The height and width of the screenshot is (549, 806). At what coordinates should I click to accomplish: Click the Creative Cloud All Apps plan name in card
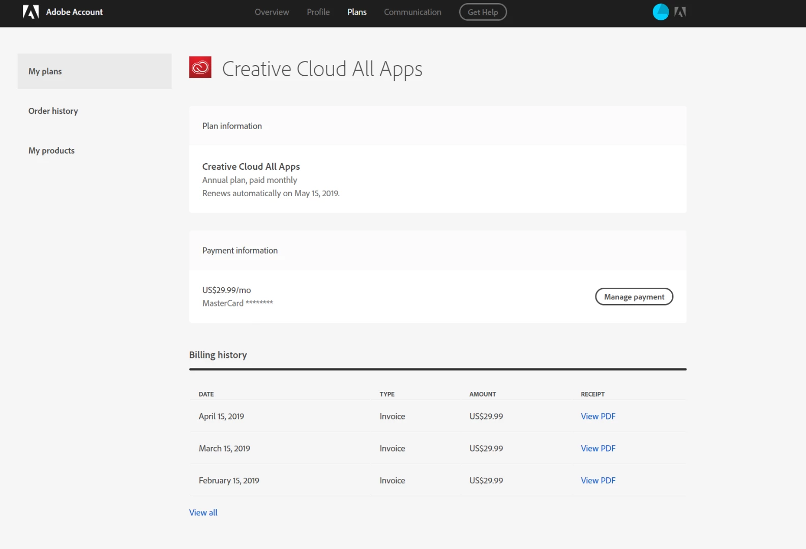pyautogui.click(x=251, y=167)
